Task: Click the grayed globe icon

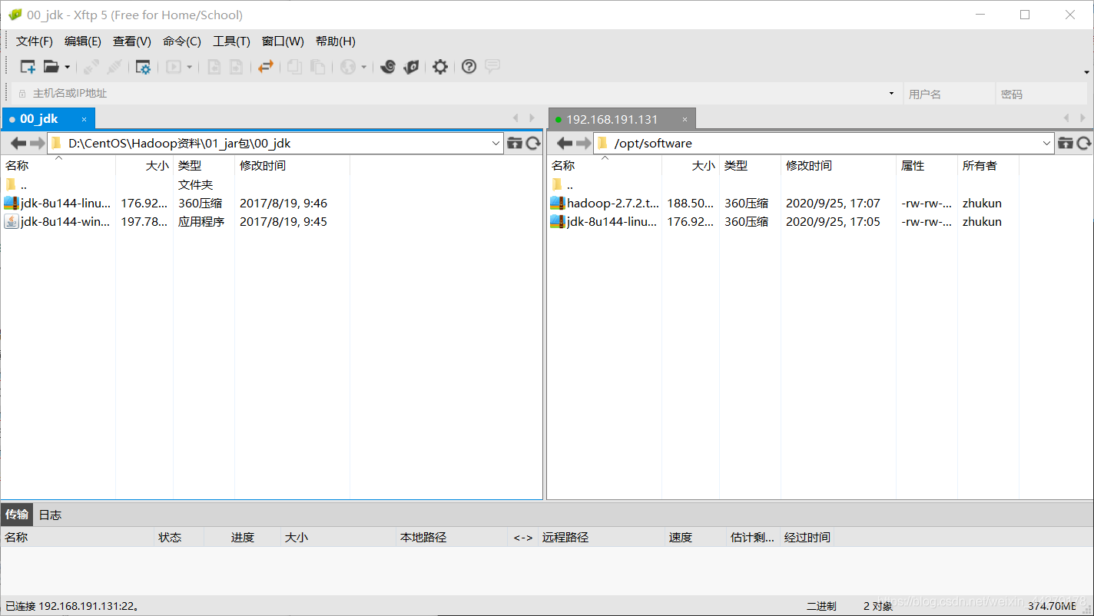Action: coord(348,67)
